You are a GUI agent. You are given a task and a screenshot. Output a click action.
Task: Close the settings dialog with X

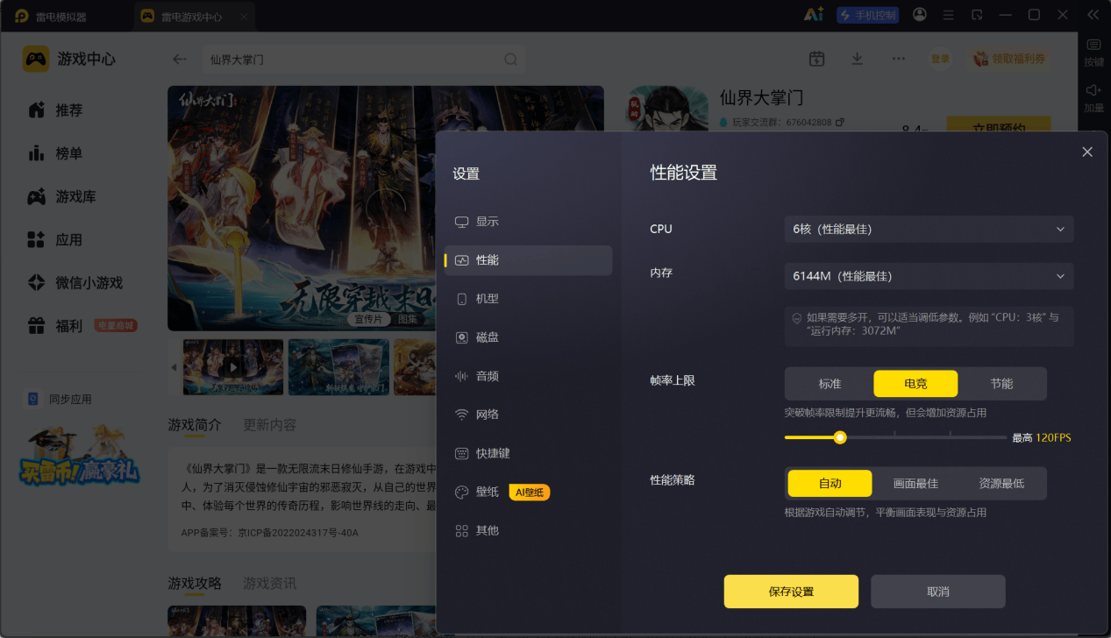1087,152
